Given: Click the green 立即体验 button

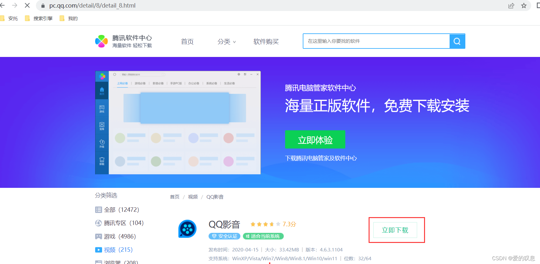Looking at the screenshot, I should pyautogui.click(x=315, y=139).
